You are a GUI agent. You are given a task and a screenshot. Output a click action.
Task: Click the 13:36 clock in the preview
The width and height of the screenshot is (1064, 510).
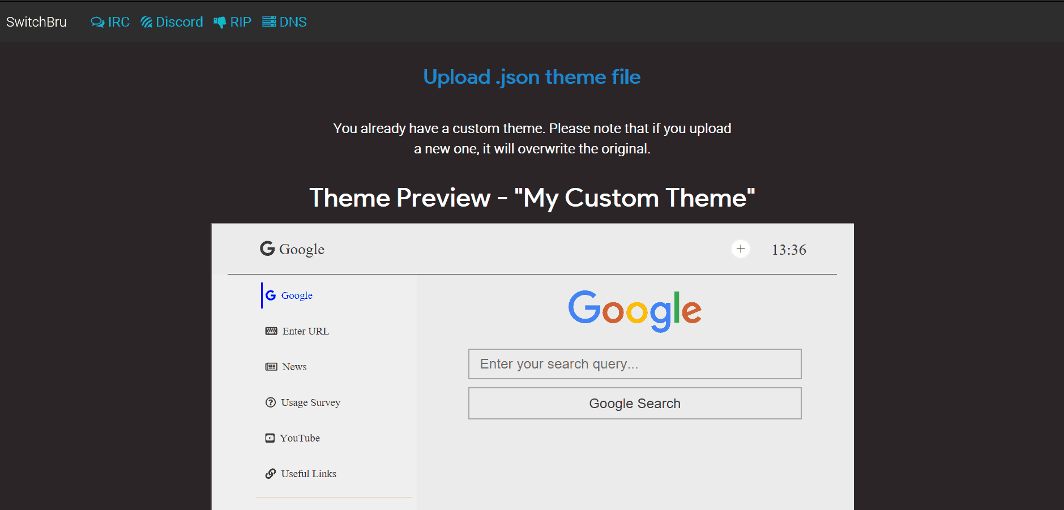pos(789,250)
